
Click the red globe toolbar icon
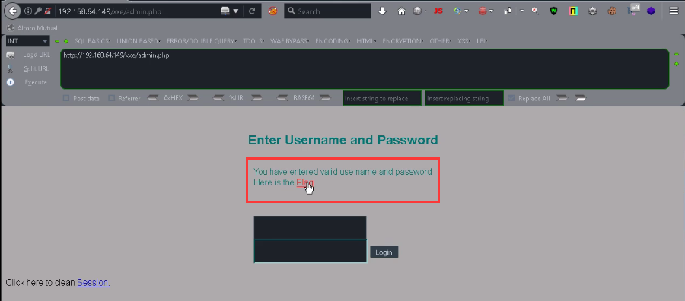coord(483,11)
